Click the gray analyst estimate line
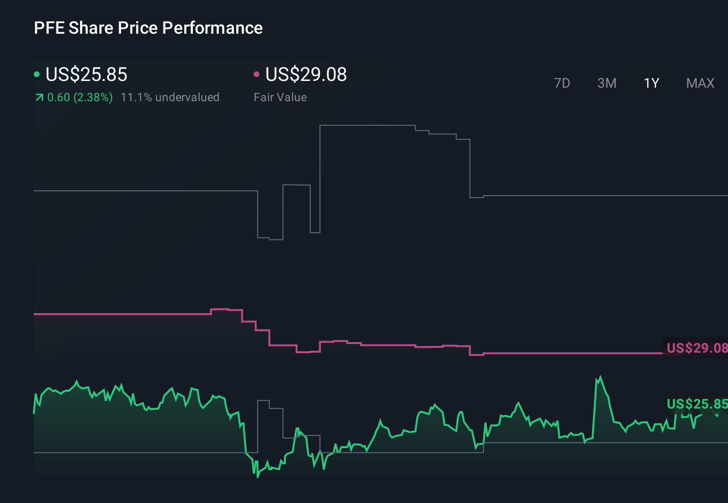Screen dimensions: 728x503 (x=145, y=191)
